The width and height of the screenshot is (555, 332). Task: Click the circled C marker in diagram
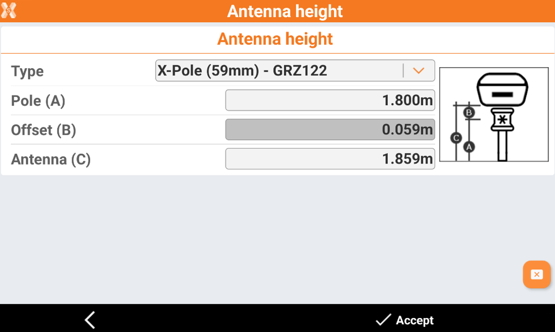coord(456,138)
